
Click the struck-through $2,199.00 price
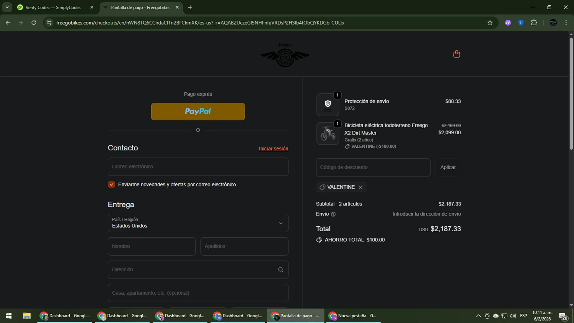tap(451, 126)
